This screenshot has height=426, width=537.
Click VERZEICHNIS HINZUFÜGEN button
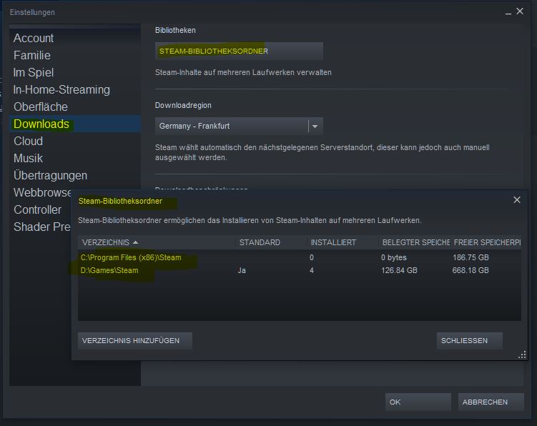pos(135,341)
